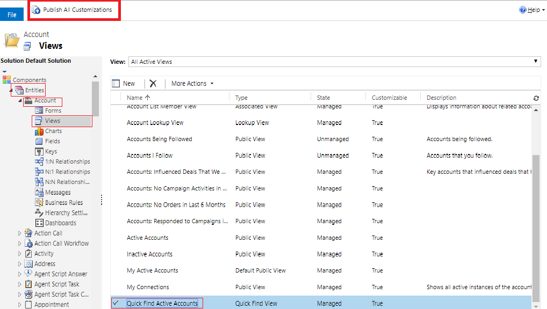Open Dashboards under Account entity
The image size is (547, 309).
coord(60,223)
